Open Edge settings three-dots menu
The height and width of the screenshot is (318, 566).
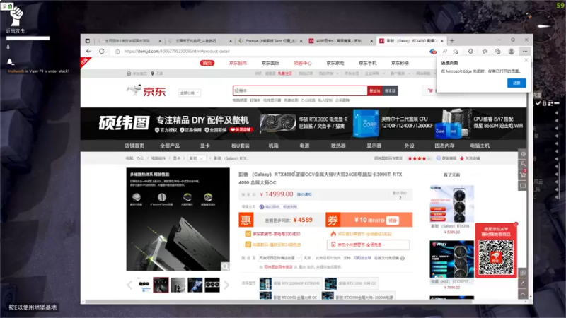525,51
